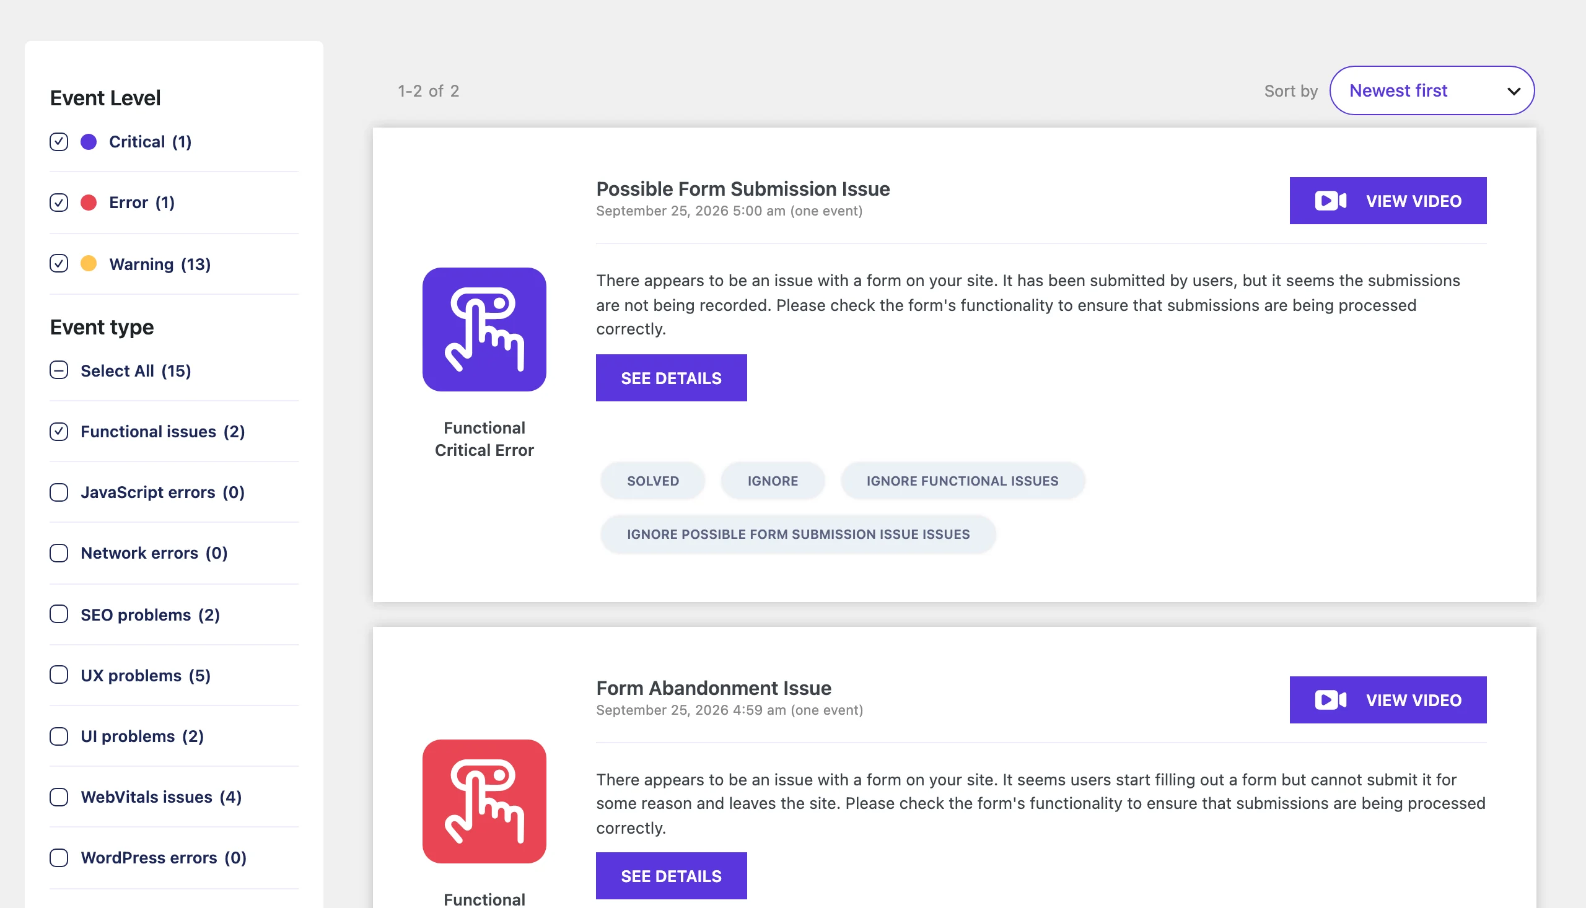This screenshot has width=1586, height=908.
Task: Check the WordPress errors checkbox
Action: (59, 858)
